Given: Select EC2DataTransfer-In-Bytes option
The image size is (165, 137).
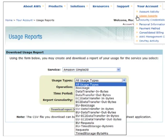Looking at the screenshot, I should 101,99.
